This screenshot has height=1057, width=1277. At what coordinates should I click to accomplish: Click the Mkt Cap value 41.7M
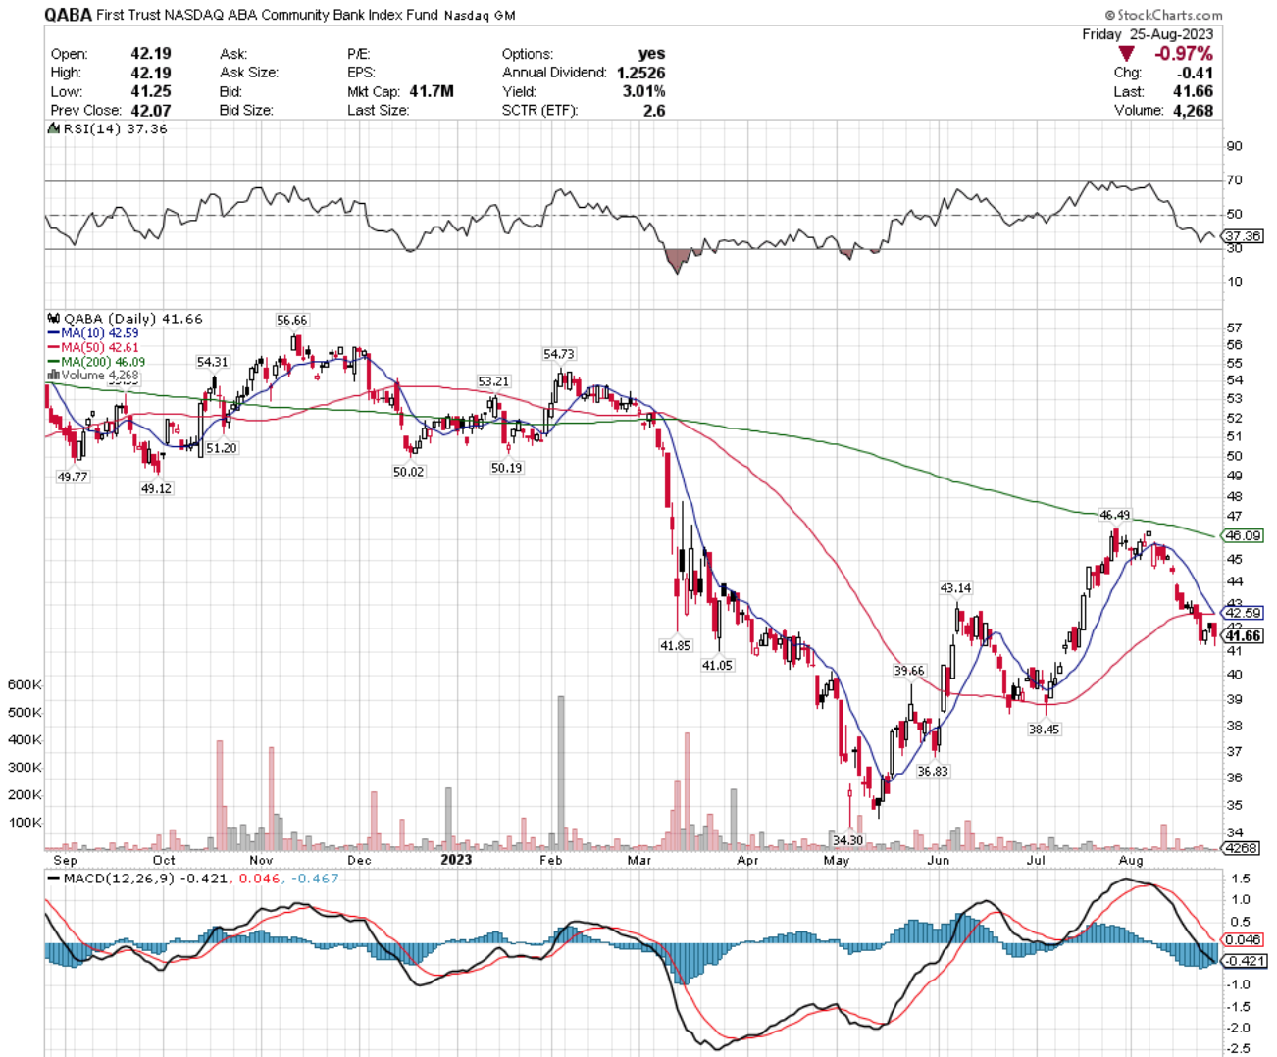432,91
